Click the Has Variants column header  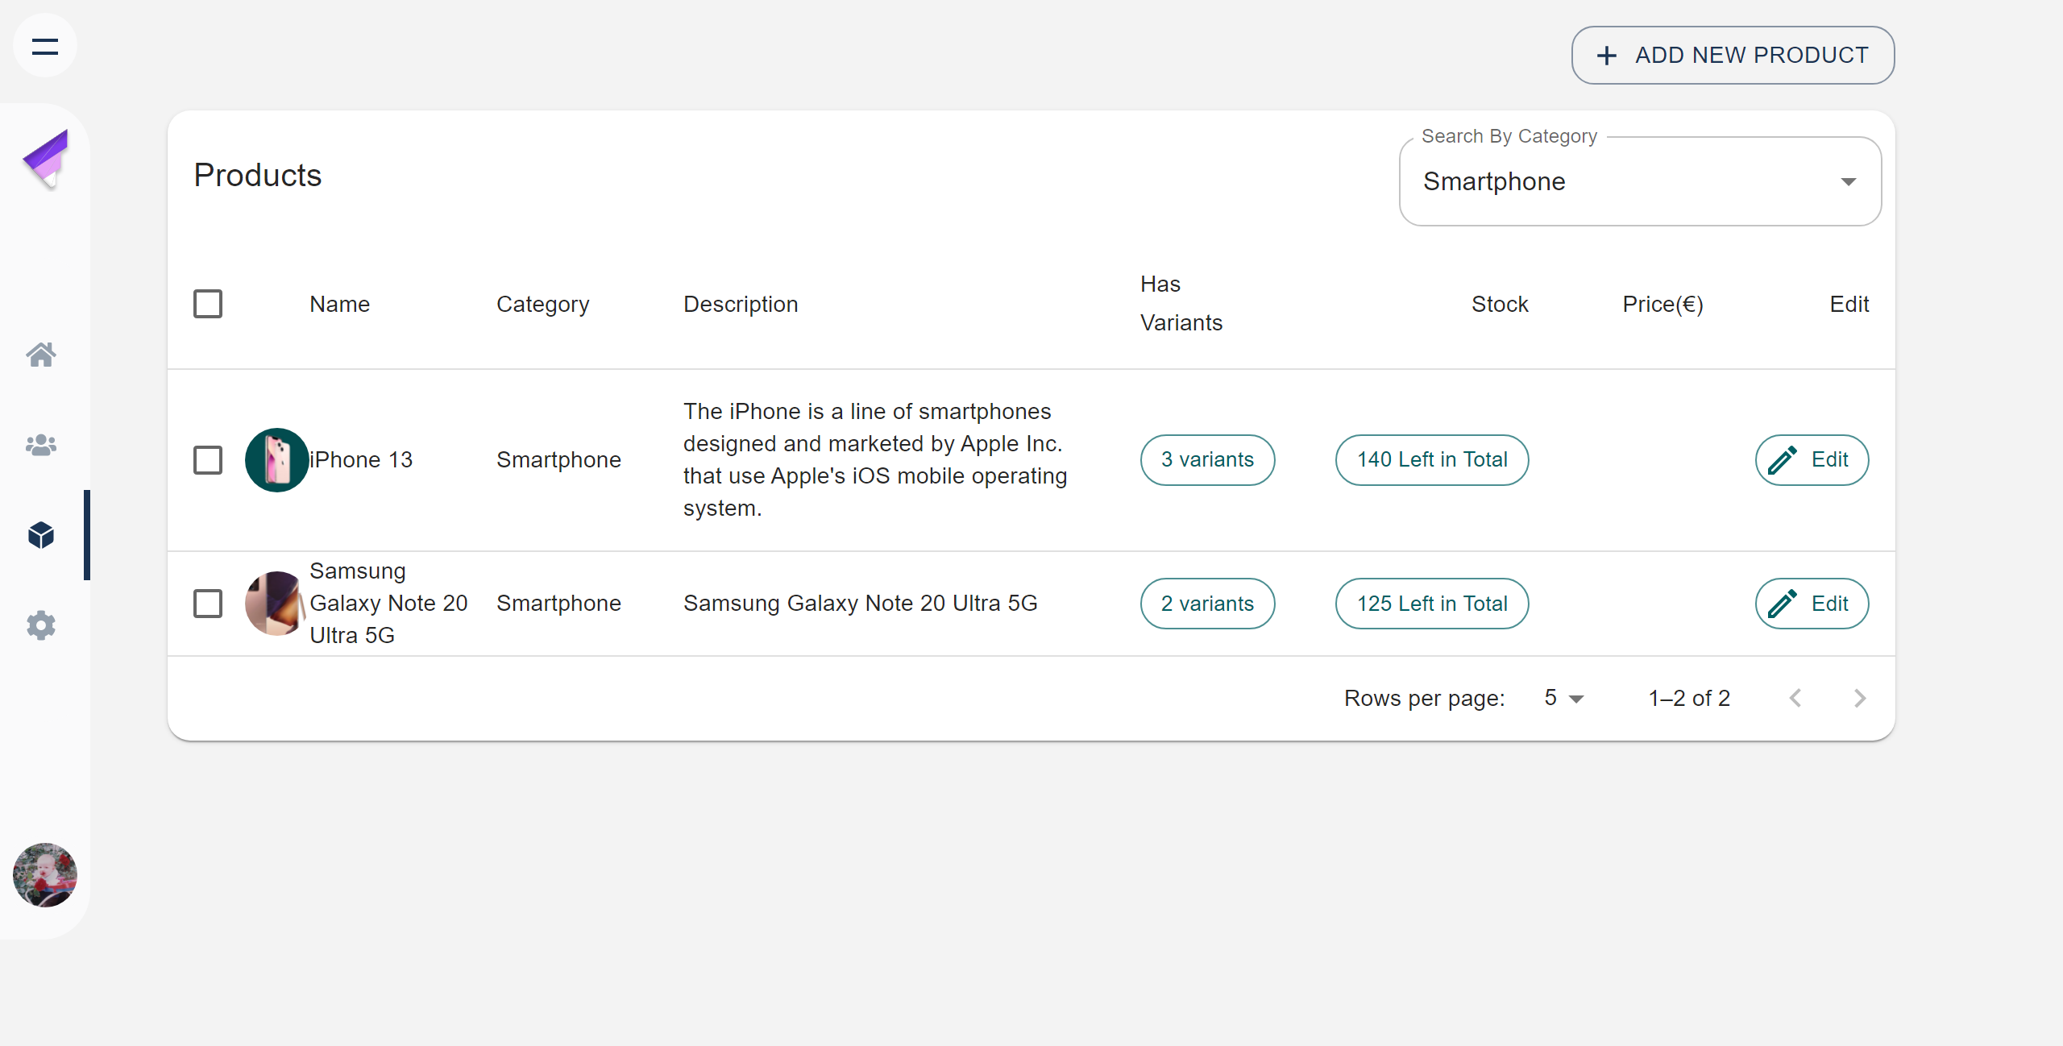point(1181,304)
